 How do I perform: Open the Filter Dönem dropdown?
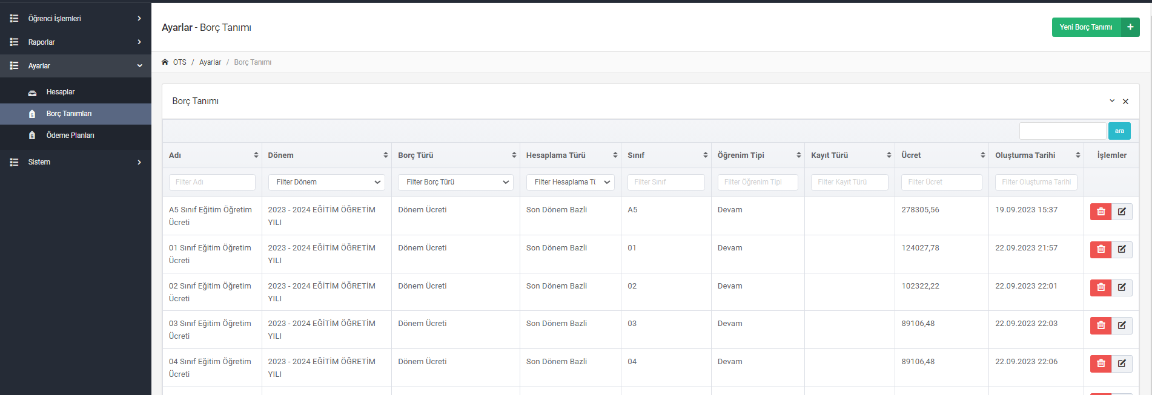click(326, 182)
